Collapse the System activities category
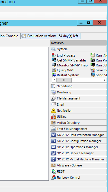Image resolution: width=108 pixels, height=192 pixels. tap(78, 49)
